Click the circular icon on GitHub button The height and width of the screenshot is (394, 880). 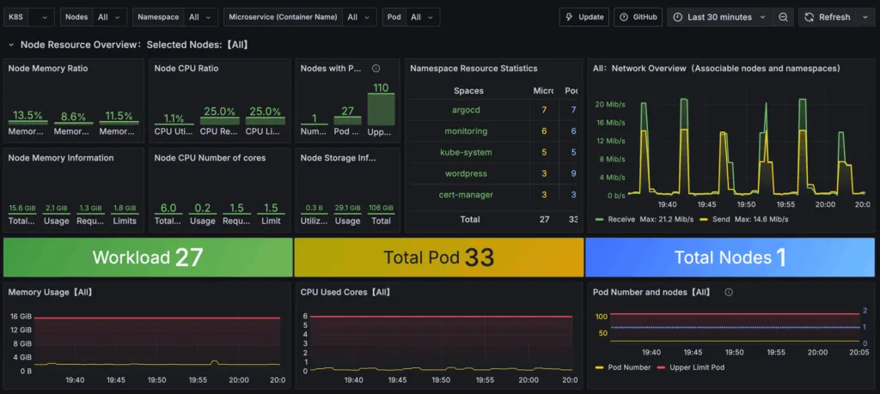(624, 17)
